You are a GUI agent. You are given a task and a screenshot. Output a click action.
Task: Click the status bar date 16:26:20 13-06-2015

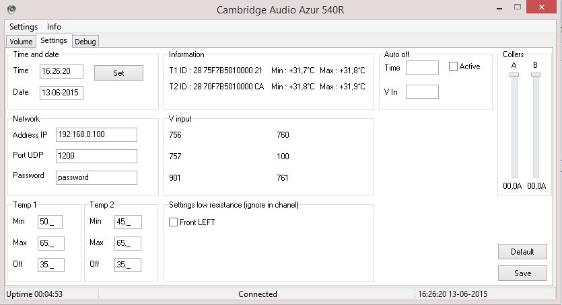pyautogui.click(x=453, y=294)
